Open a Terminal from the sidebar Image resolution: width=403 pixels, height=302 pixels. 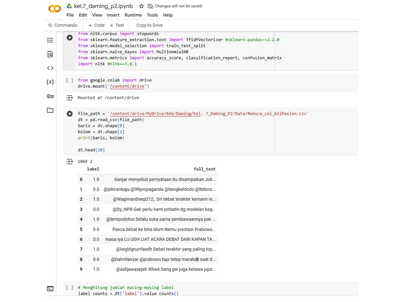coord(49,288)
